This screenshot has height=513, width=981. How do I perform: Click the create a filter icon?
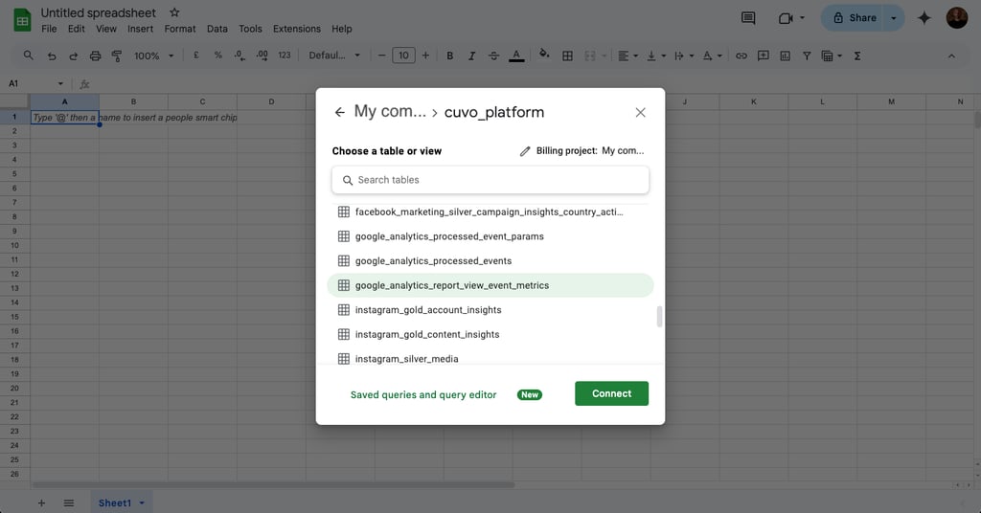click(807, 56)
